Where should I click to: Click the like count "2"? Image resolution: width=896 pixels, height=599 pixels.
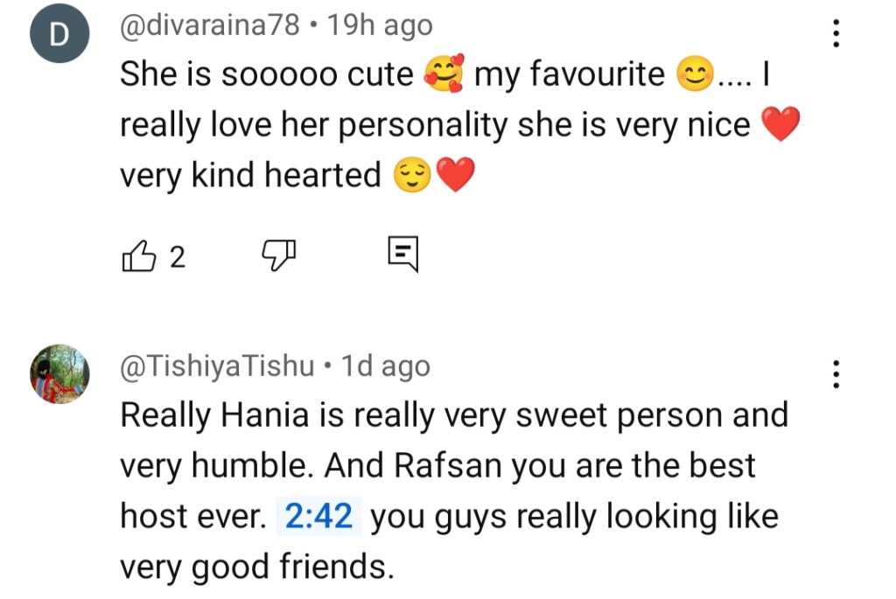[177, 256]
